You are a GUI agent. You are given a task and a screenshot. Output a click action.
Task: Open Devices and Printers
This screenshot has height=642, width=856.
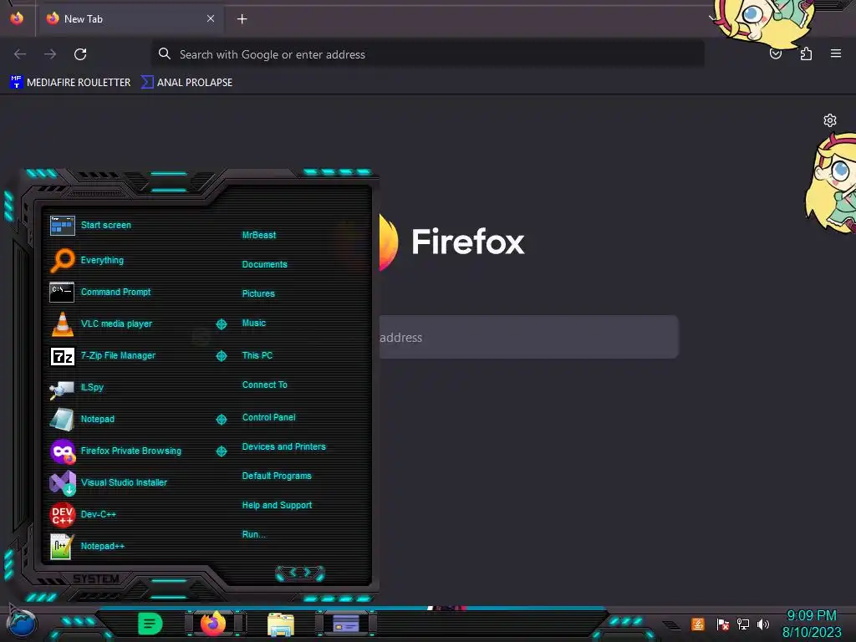[283, 446]
